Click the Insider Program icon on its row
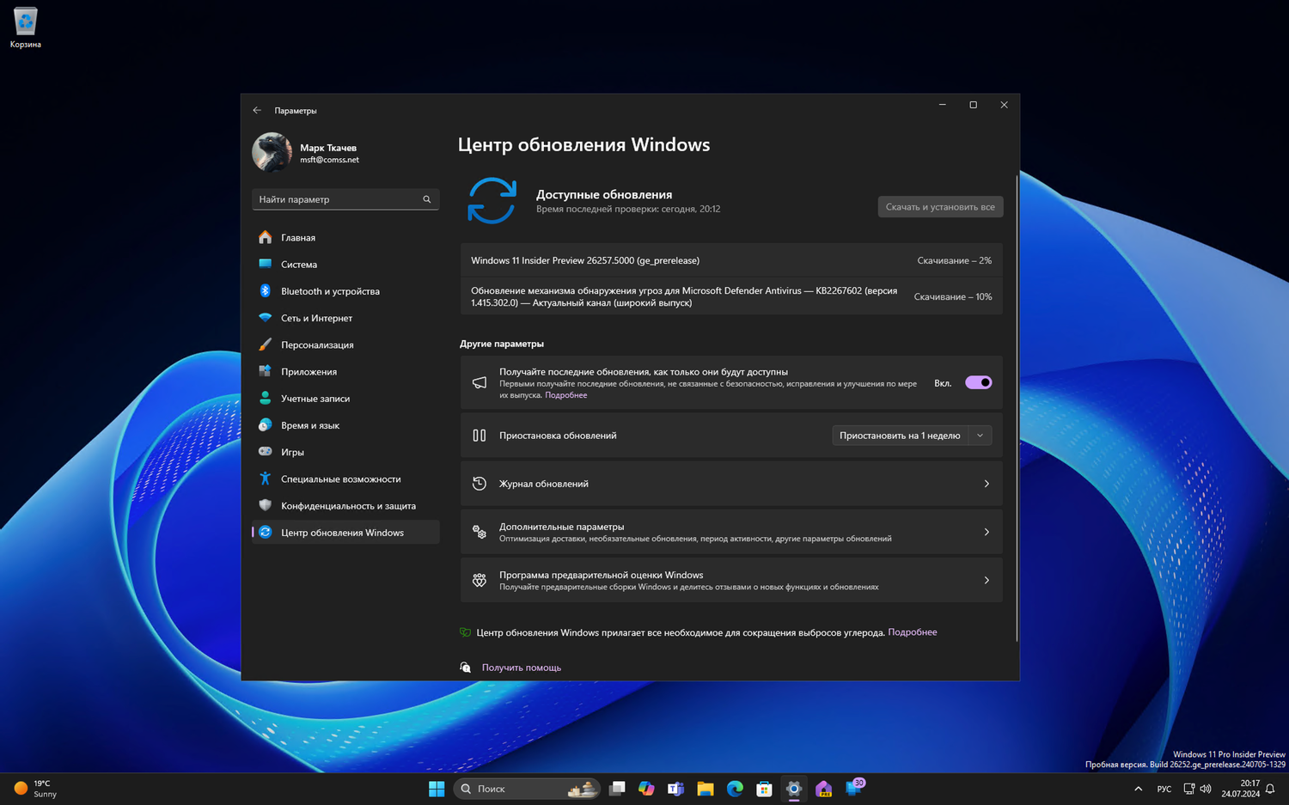1289x805 pixels. (479, 580)
